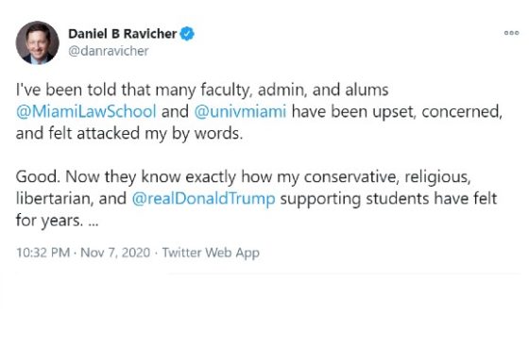Open the Twitter Web App source label

(x=211, y=253)
